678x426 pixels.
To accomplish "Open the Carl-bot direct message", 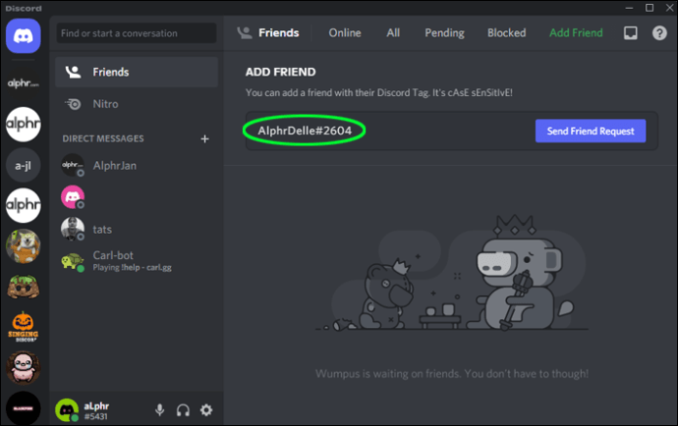I will (137, 261).
